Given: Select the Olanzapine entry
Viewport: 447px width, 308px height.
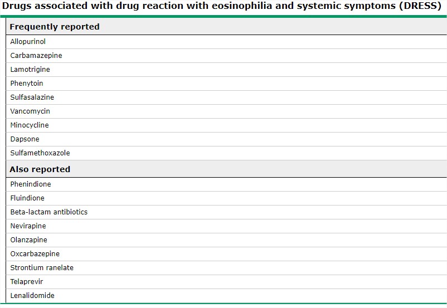Looking at the screenshot, I should coord(28,240).
